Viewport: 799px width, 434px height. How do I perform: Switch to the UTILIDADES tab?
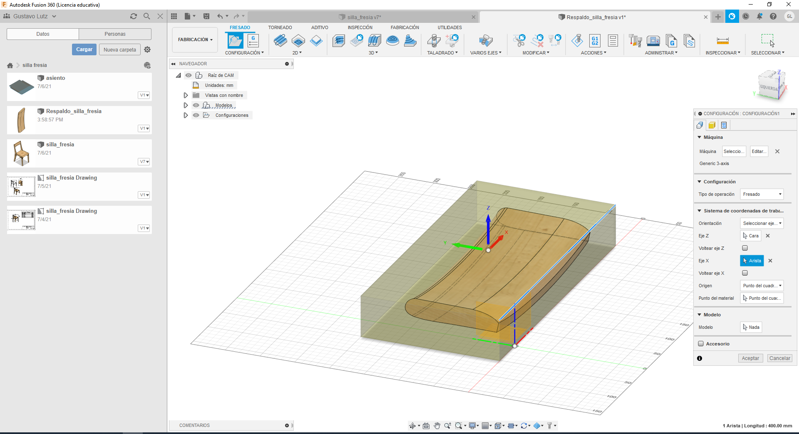pos(450,27)
